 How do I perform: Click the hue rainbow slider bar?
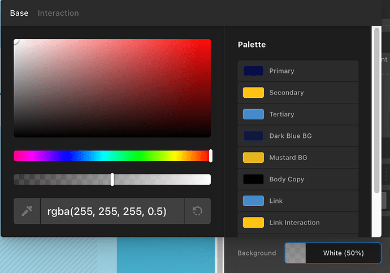(111, 155)
